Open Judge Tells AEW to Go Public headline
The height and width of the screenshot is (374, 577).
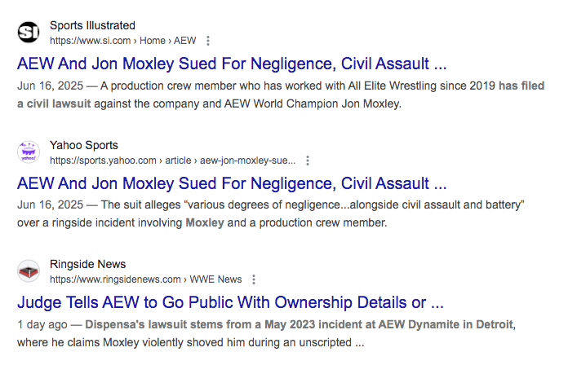click(230, 303)
